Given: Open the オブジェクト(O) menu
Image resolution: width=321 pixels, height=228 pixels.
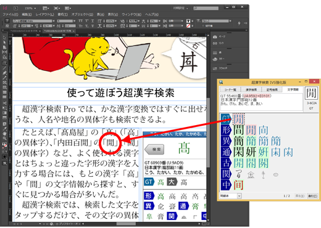Looking at the screenshot, I should 82,14.
